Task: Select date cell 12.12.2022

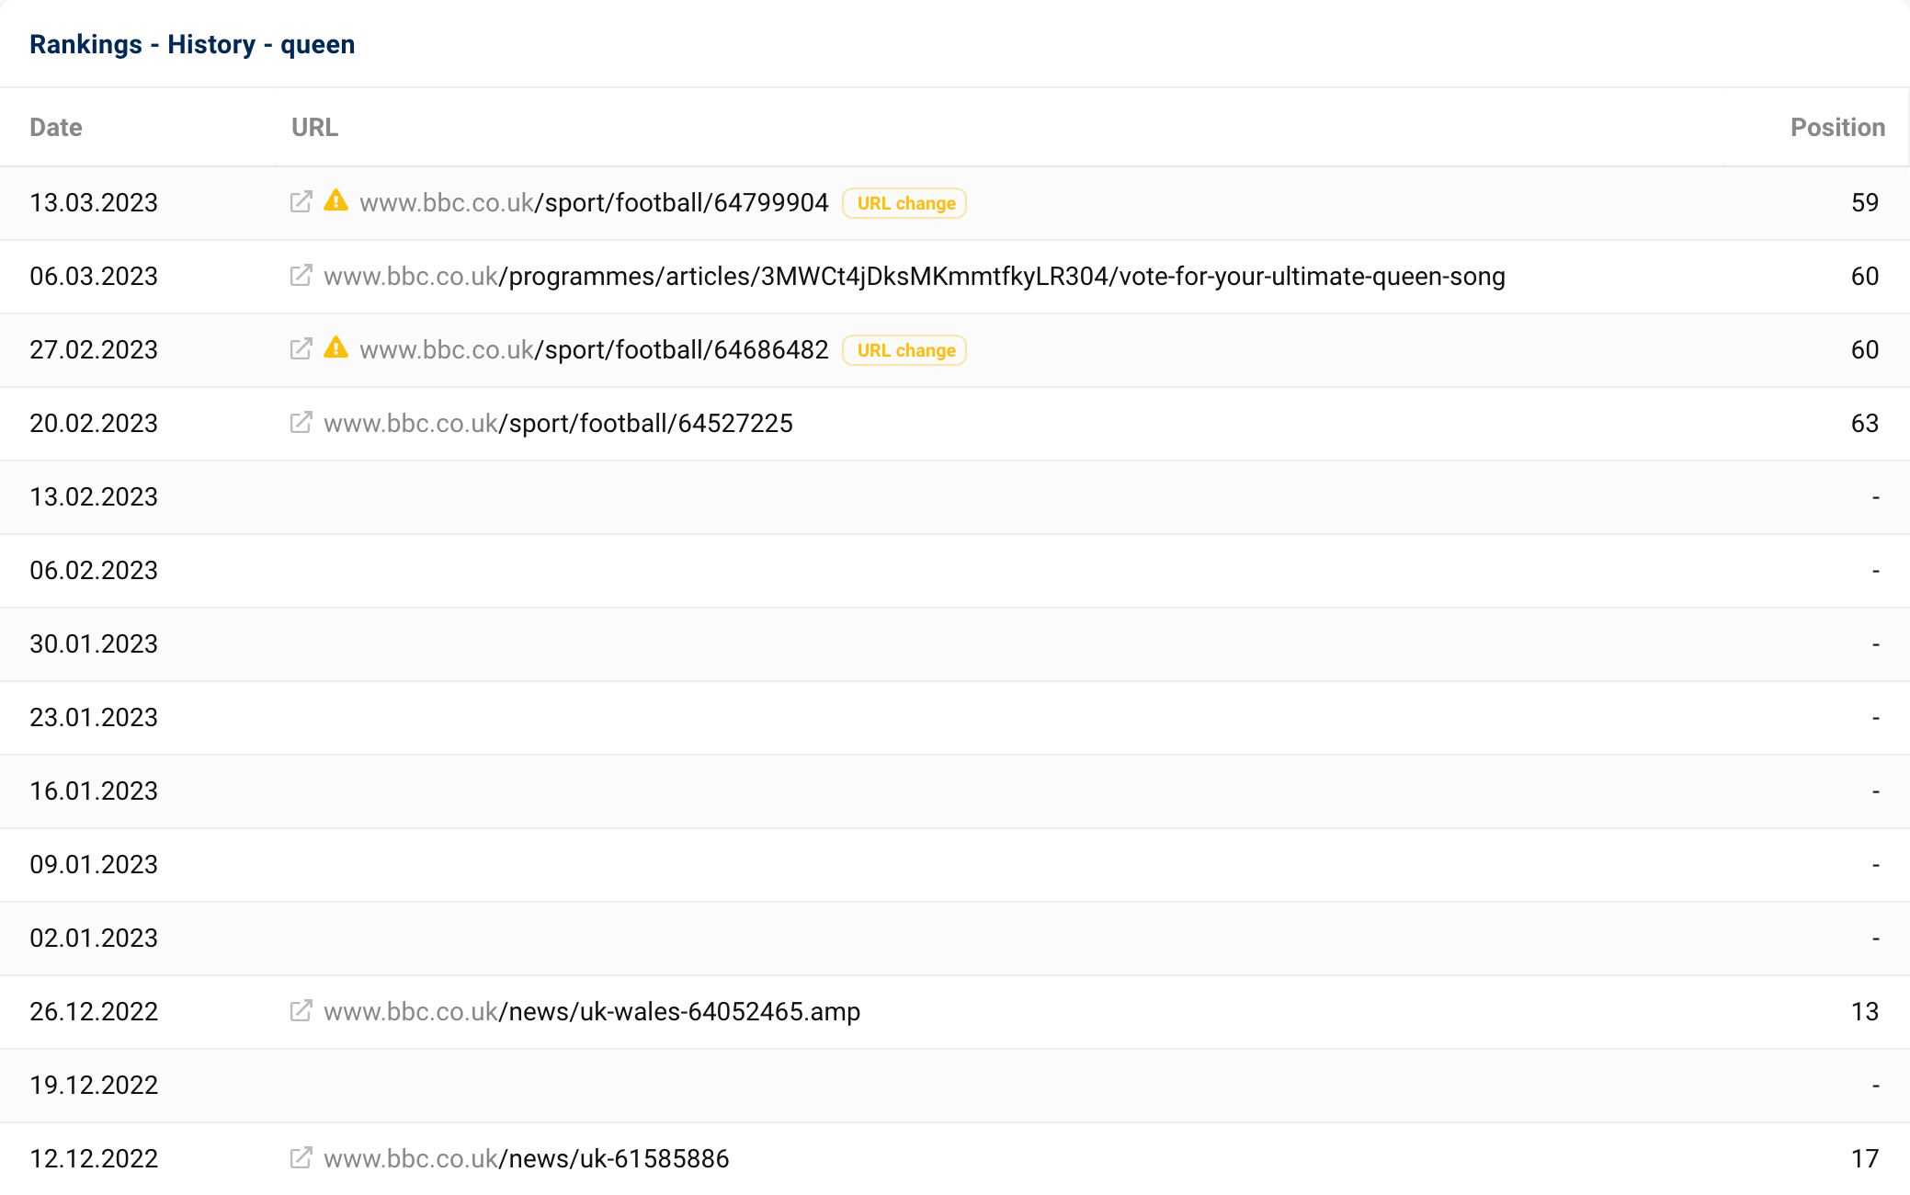Action: [x=94, y=1159]
